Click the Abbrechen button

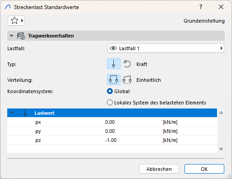pos(159,169)
